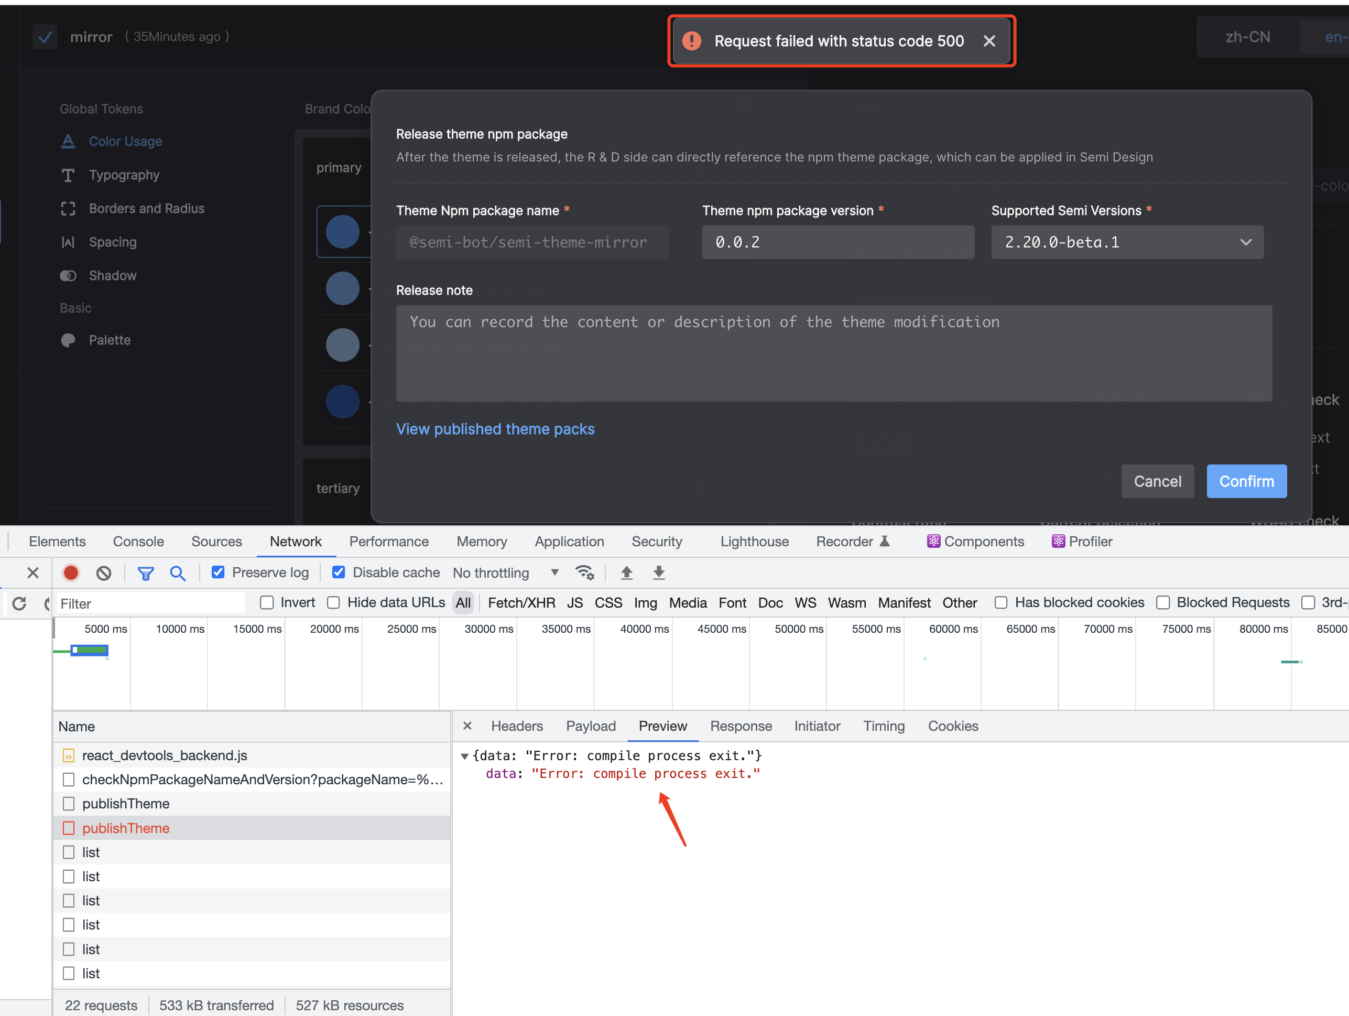Open the Shadow settings
Image resolution: width=1349 pixels, height=1016 pixels.
click(x=112, y=275)
